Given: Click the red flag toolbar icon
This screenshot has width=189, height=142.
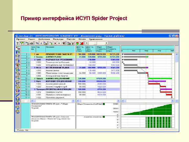Looking at the screenshot, I should (x=82, y=43).
